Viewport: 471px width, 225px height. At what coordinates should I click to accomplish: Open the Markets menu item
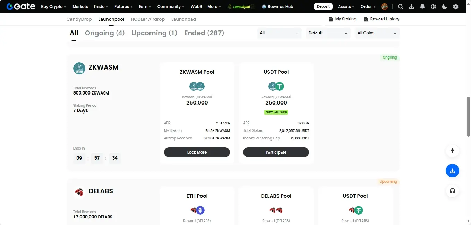[x=80, y=7]
